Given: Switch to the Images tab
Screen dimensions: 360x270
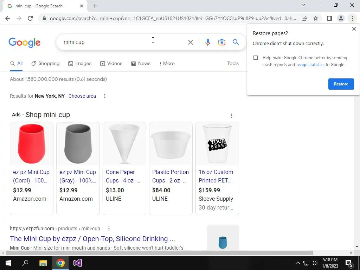Looking at the screenshot, I should [x=80, y=64].
